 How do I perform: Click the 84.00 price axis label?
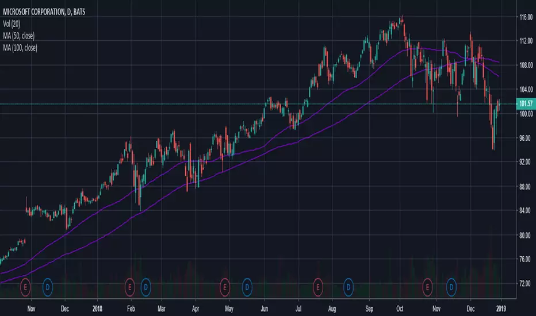tap(526, 210)
